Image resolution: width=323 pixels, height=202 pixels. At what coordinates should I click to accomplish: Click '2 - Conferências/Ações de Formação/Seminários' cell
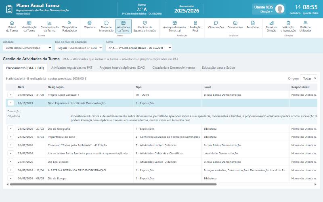point(168,137)
